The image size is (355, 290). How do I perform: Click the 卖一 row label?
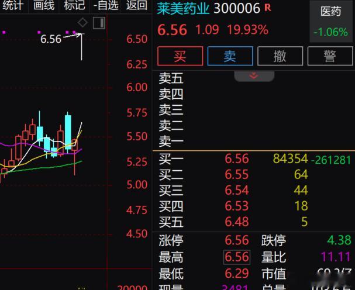point(171,141)
